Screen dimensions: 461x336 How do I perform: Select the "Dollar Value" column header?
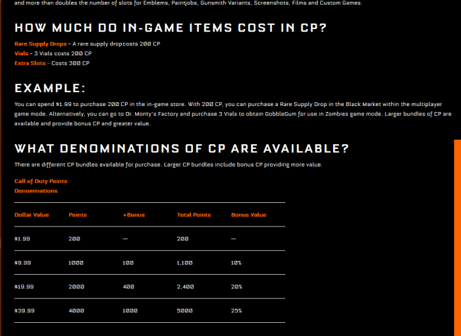click(x=32, y=215)
